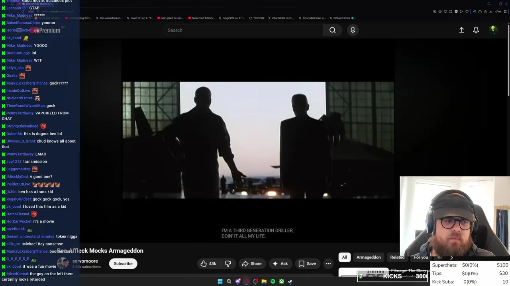510x286 pixels.
Task: Expand more filter chips with right chevron
Action: tap(451, 257)
